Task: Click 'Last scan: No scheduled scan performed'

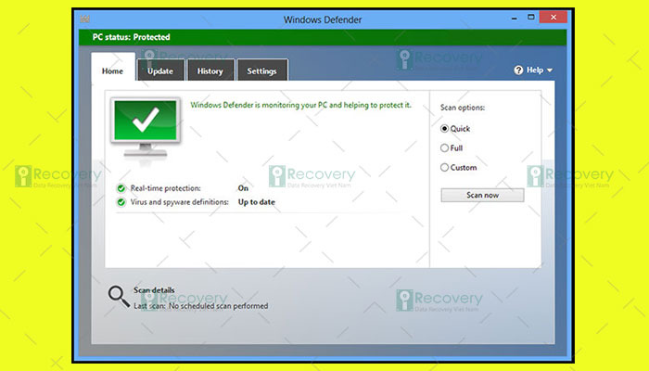Action: click(201, 306)
